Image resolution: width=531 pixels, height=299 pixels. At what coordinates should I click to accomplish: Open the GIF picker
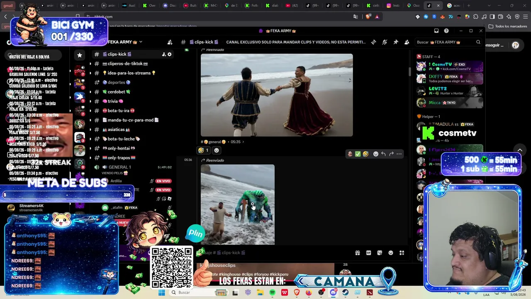pos(368,253)
